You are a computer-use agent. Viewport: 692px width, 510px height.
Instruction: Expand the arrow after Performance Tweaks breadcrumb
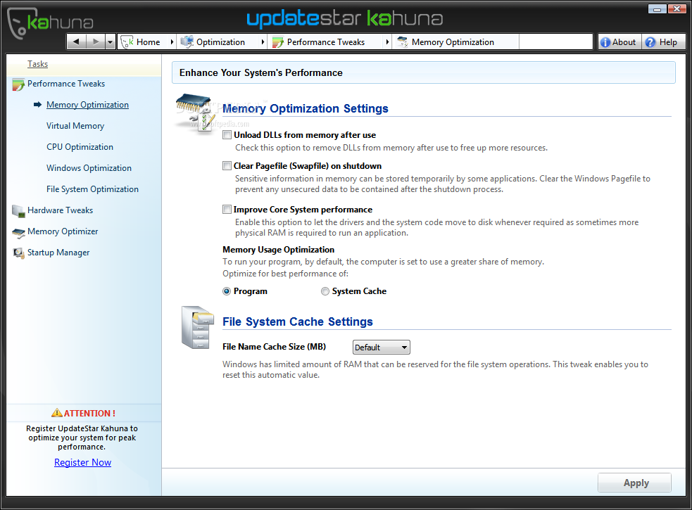pyautogui.click(x=387, y=42)
